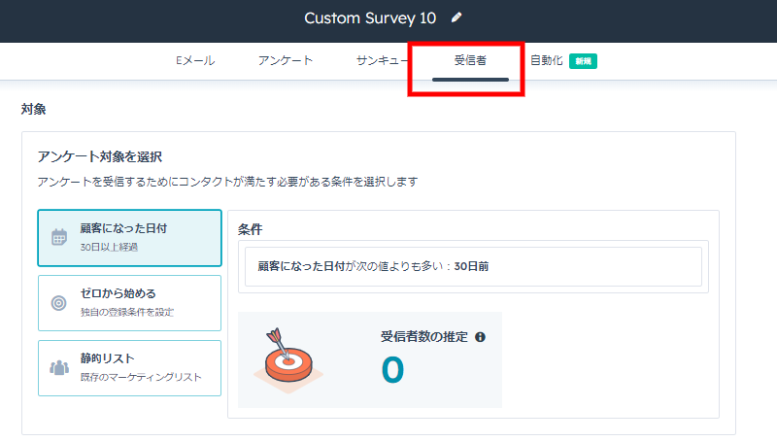
Task: Click the people group icon beside 静的リスト
Action: click(59, 367)
